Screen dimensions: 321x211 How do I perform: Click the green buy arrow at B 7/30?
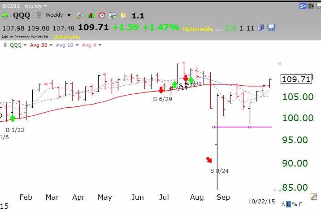[191, 80]
